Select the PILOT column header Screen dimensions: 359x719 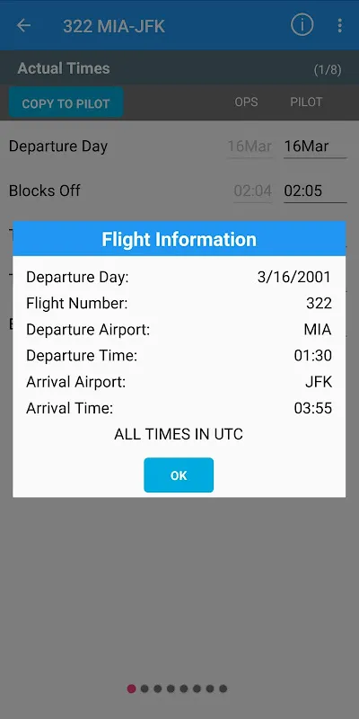coord(306,102)
